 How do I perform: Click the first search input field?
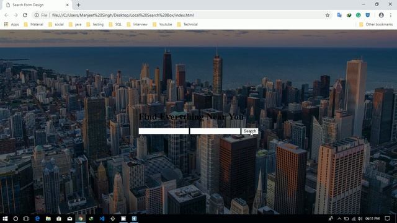tap(164, 131)
